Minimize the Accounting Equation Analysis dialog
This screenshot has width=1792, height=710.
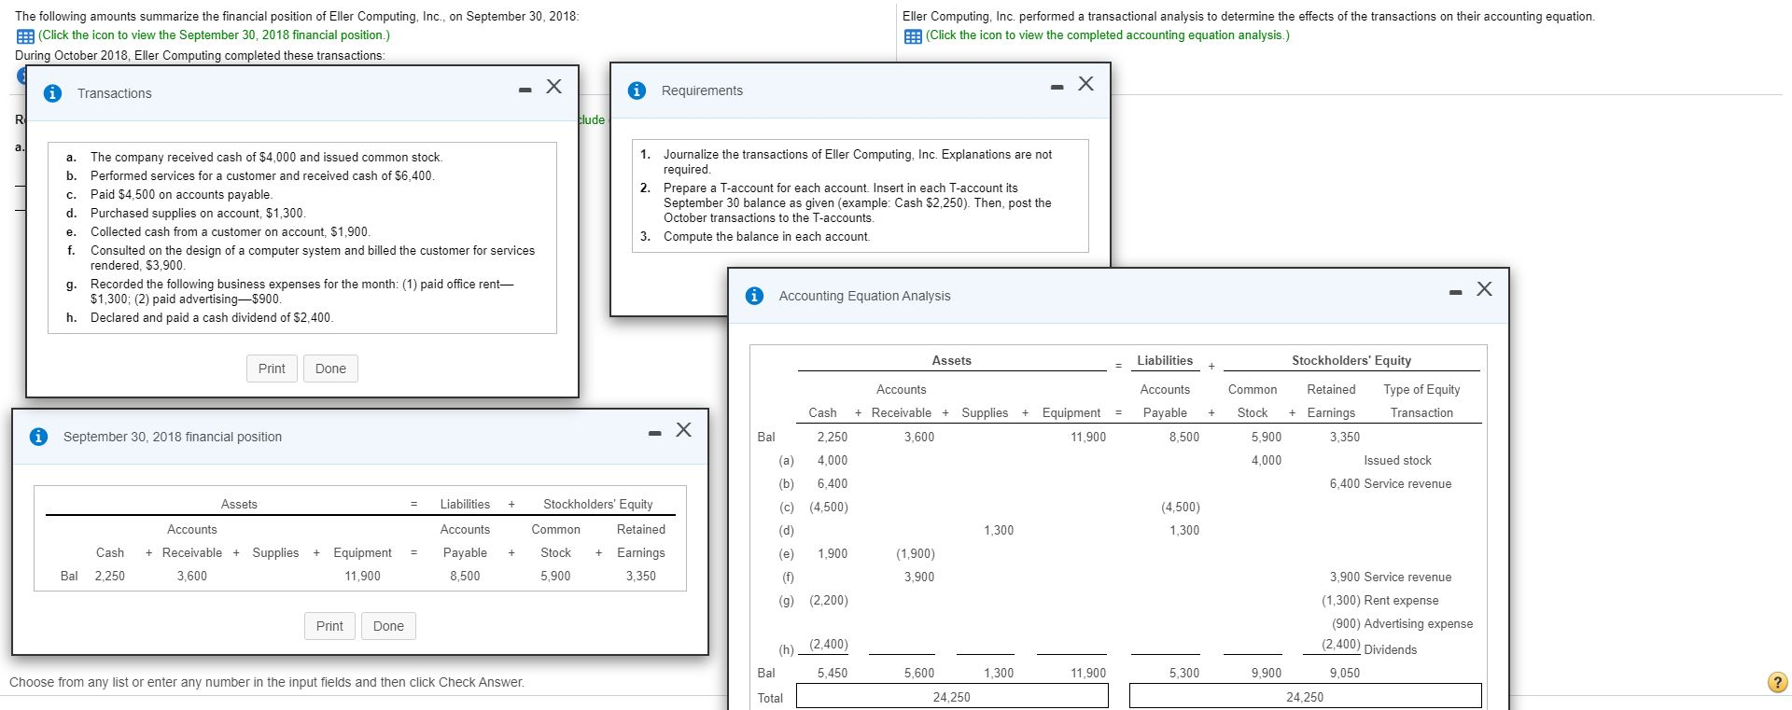(1455, 293)
